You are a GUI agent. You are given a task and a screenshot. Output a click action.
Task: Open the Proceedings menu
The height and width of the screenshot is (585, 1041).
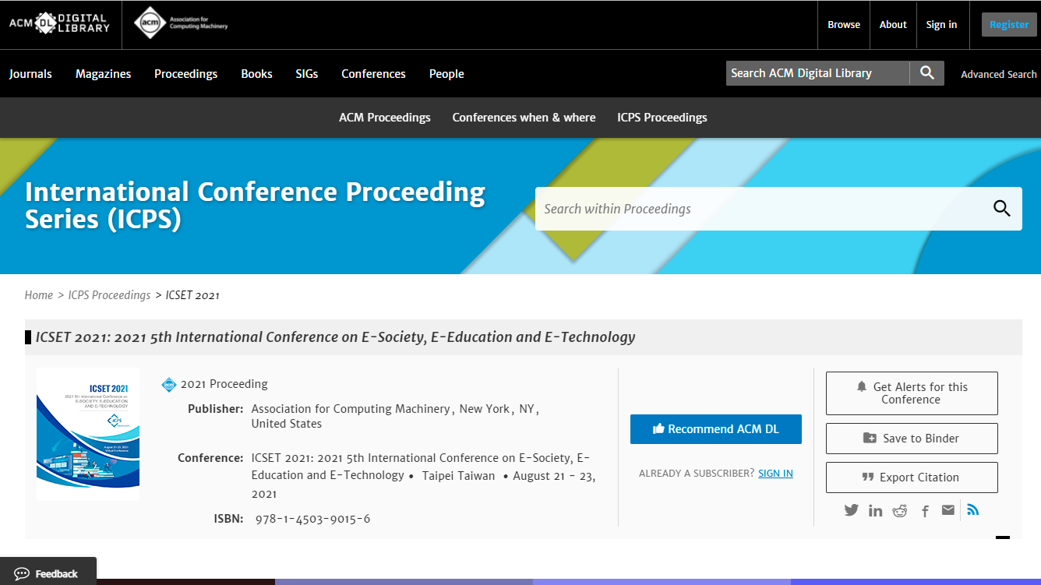(185, 74)
